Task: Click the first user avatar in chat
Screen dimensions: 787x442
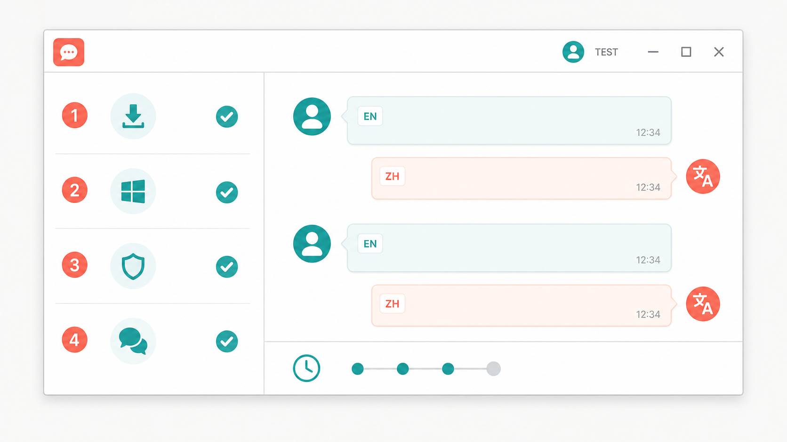Action: 312,116
